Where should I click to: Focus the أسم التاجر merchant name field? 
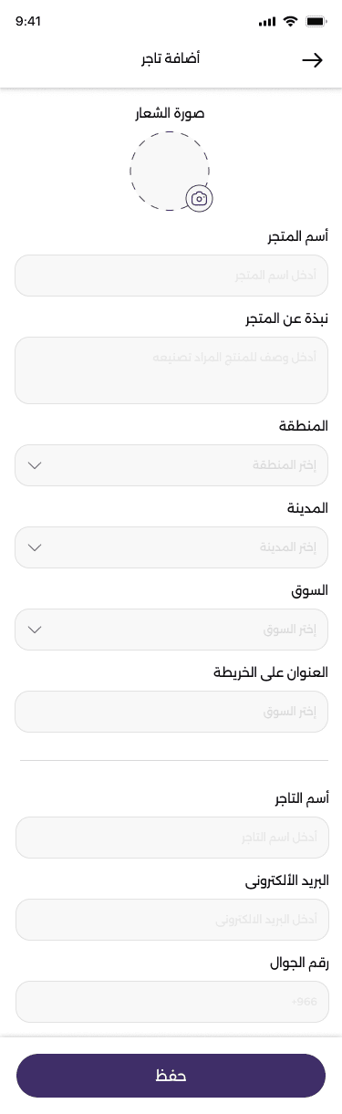click(171, 838)
